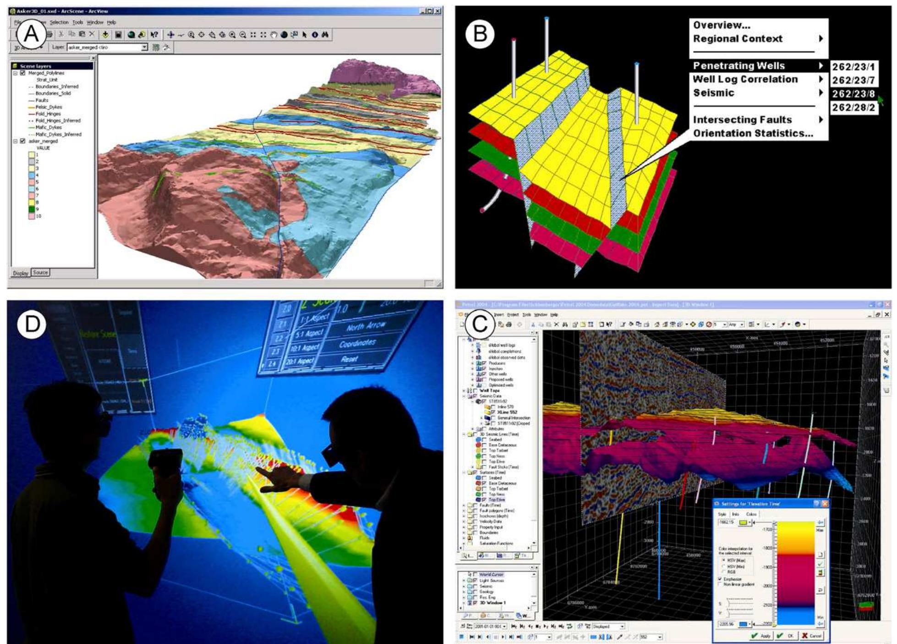This screenshot has height=644, width=897.
Task: Click Orientation Statistics menu entry
Action: [753, 133]
